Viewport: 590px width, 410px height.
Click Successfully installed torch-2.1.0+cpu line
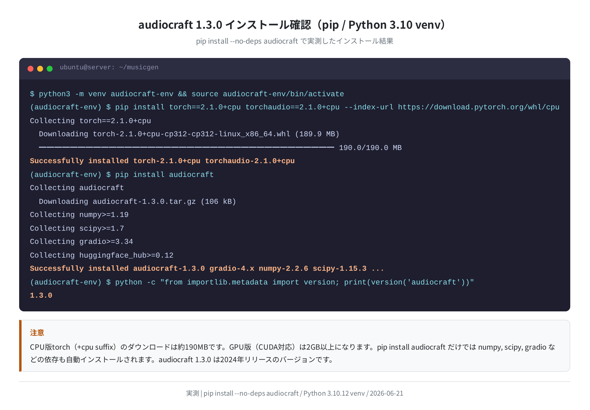tap(162, 161)
